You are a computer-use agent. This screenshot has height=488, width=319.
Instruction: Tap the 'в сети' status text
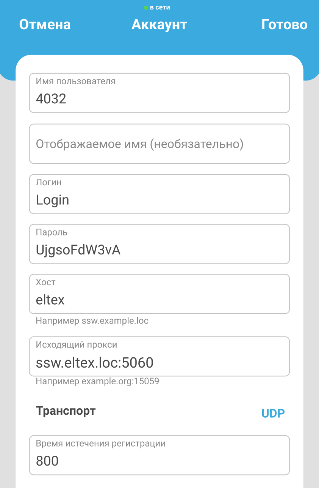tap(160, 8)
